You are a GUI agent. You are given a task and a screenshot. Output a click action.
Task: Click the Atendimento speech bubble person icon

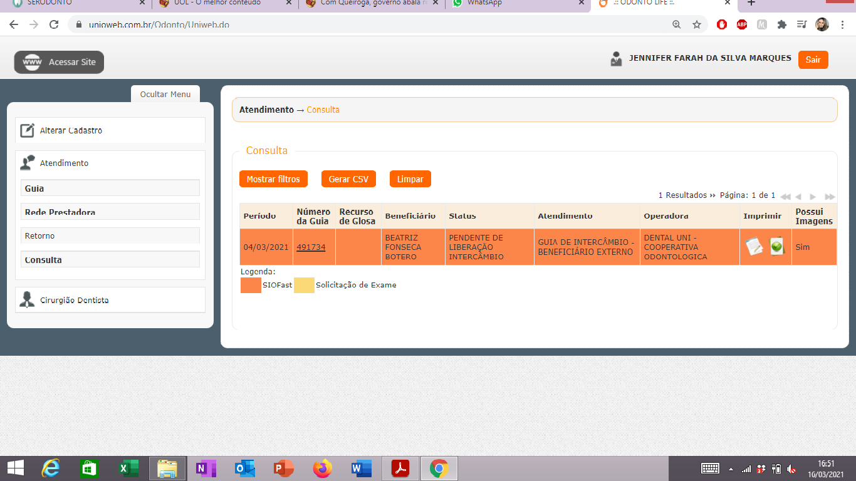(27, 163)
